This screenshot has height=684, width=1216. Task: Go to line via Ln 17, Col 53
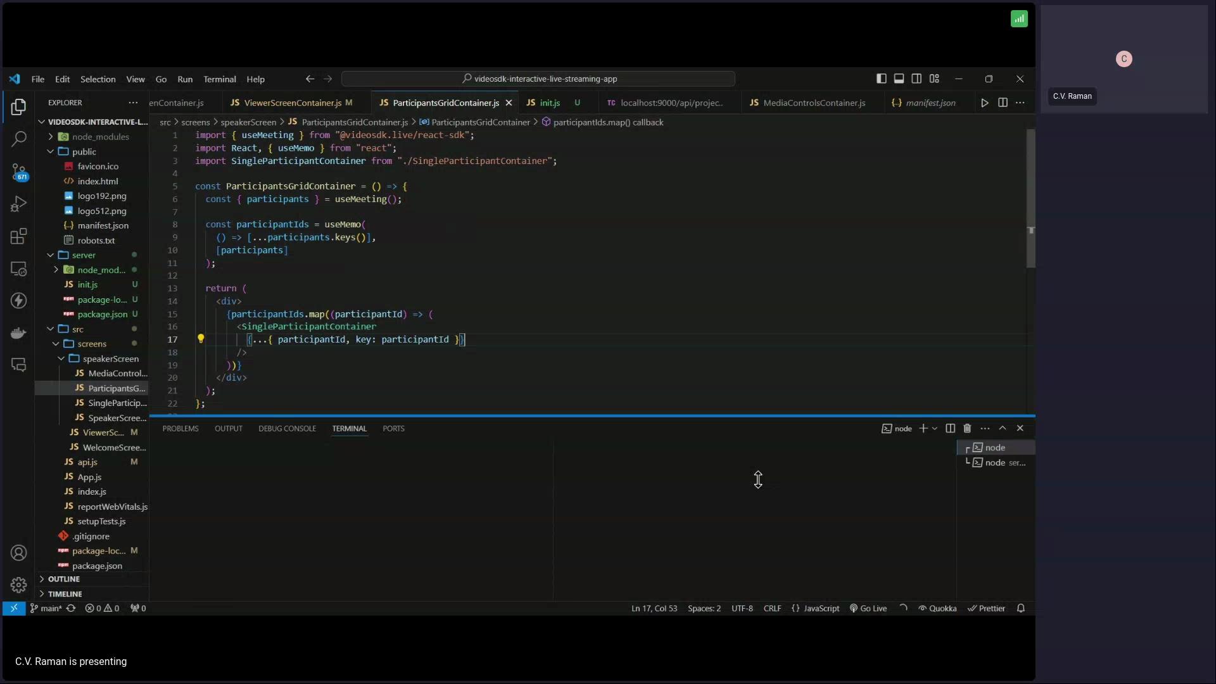(x=654, y=609)
